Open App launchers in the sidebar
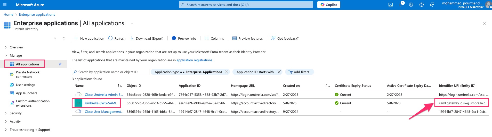Screen dimensions: 492x137 [x=27, y=93]
